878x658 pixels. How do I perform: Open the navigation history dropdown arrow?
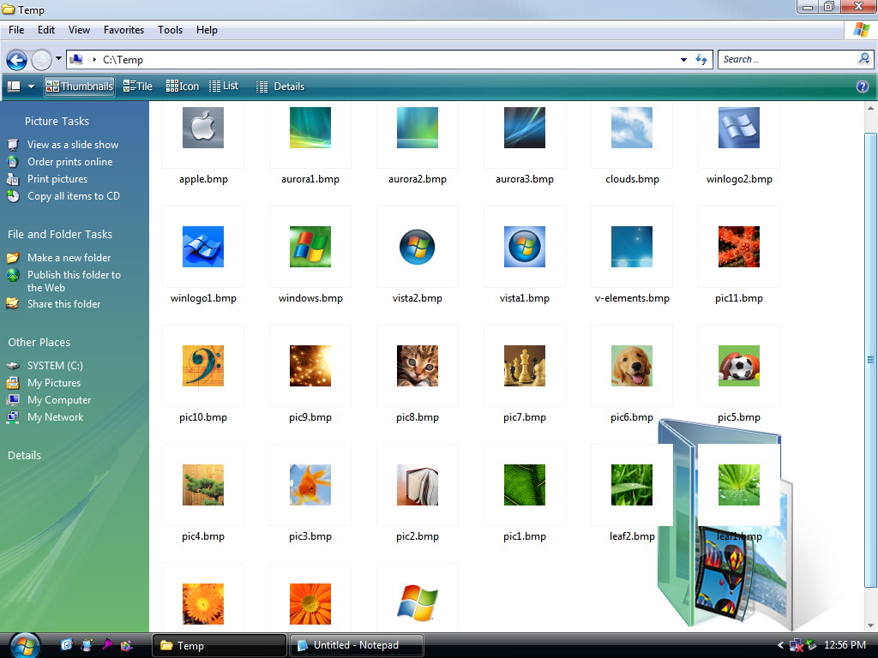pos(58,59)
